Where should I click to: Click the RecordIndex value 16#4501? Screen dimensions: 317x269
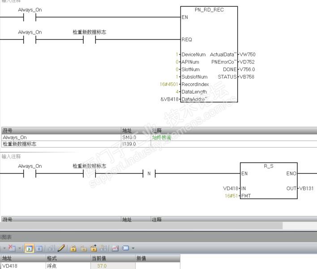[169, 84]
